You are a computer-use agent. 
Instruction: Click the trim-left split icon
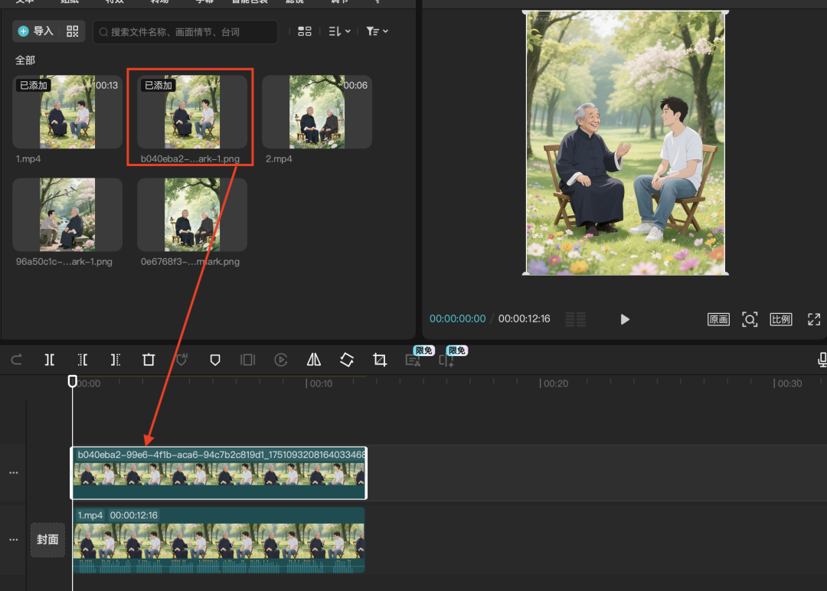tap(83, 360)
